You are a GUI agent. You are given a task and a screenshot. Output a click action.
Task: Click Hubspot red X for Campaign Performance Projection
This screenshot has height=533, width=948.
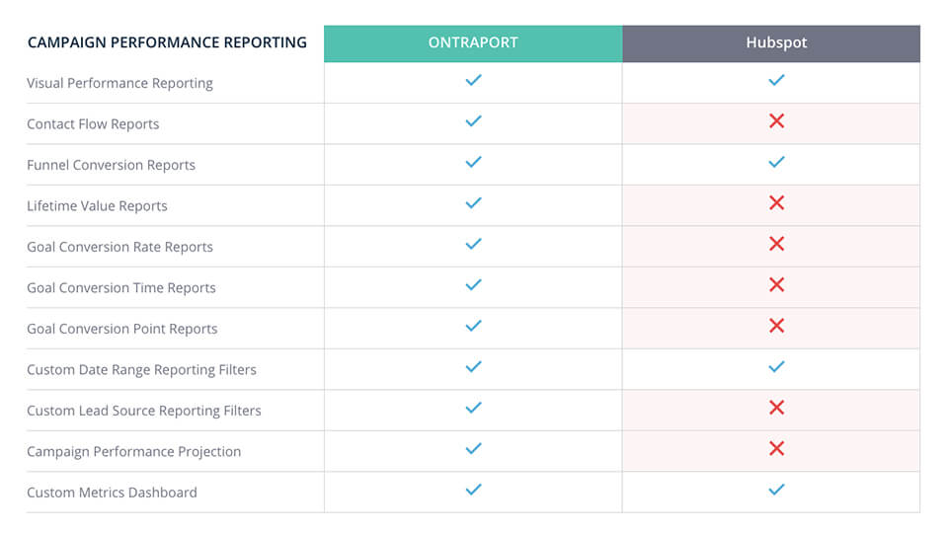pyautogui.click(x=776, y=448)
